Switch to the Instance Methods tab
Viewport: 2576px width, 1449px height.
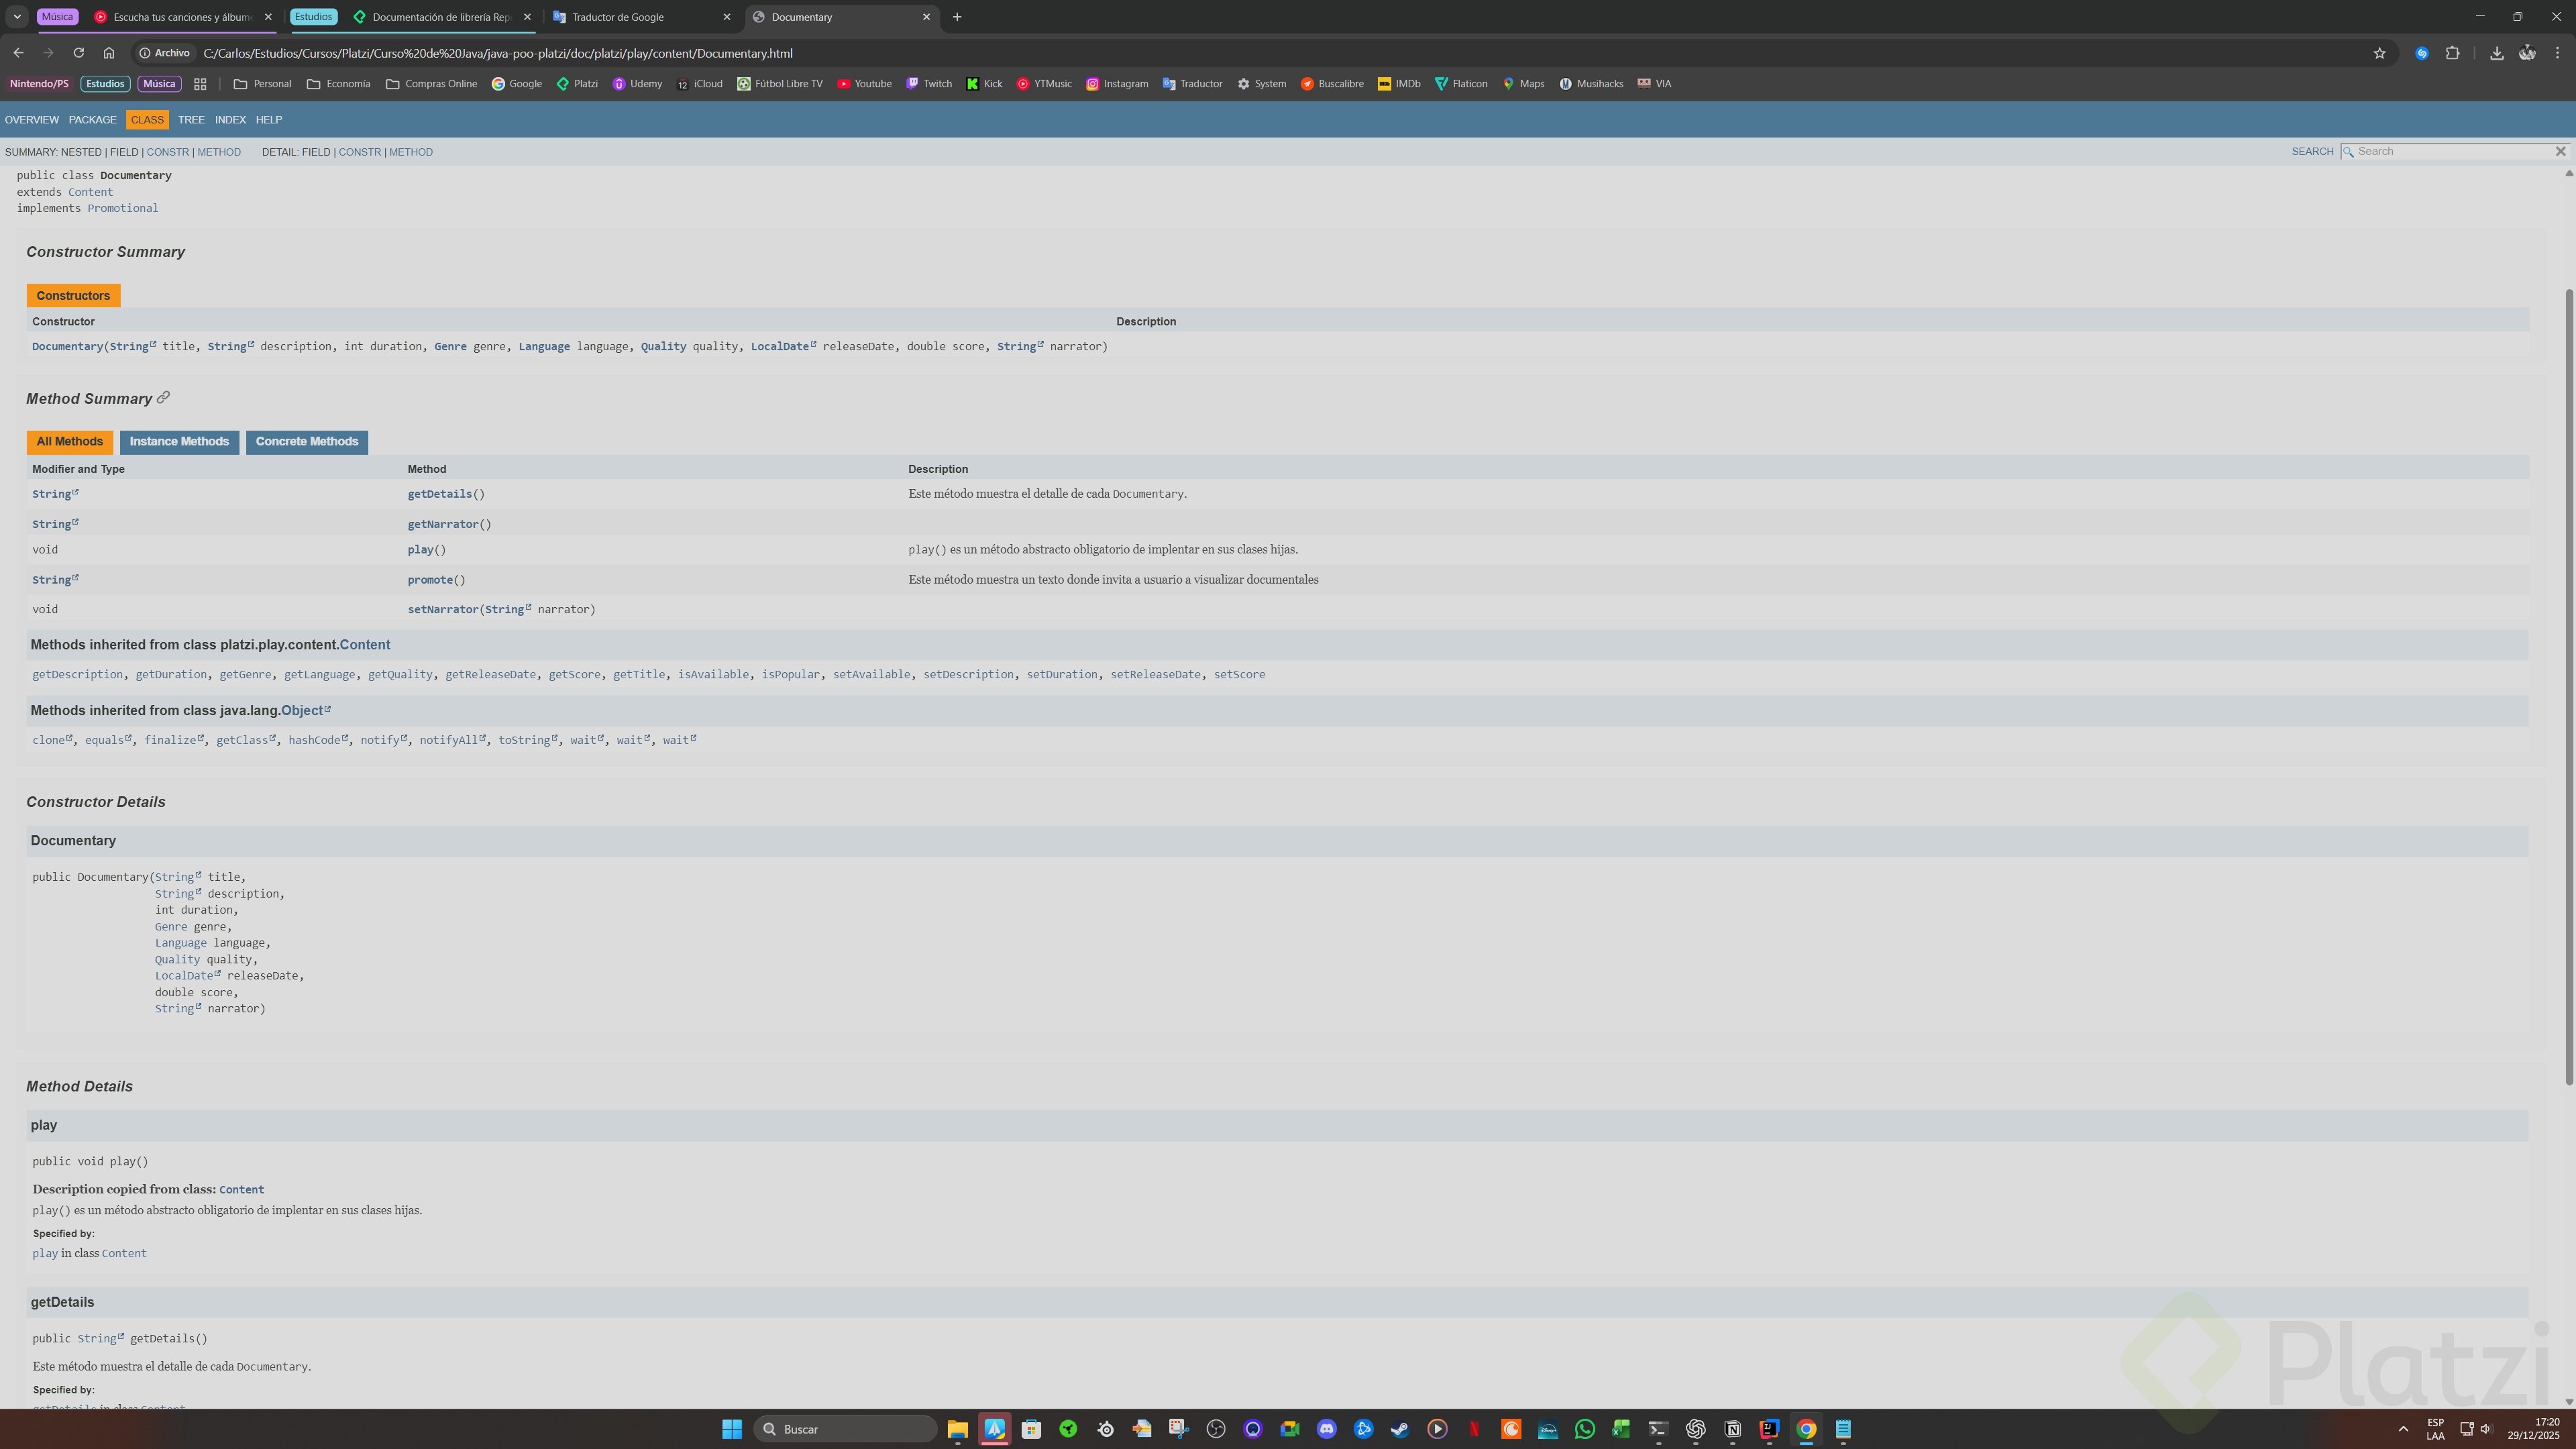click(x=179, y=442)
